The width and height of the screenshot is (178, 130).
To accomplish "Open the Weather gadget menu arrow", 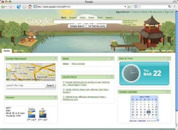I will (50, 98).
